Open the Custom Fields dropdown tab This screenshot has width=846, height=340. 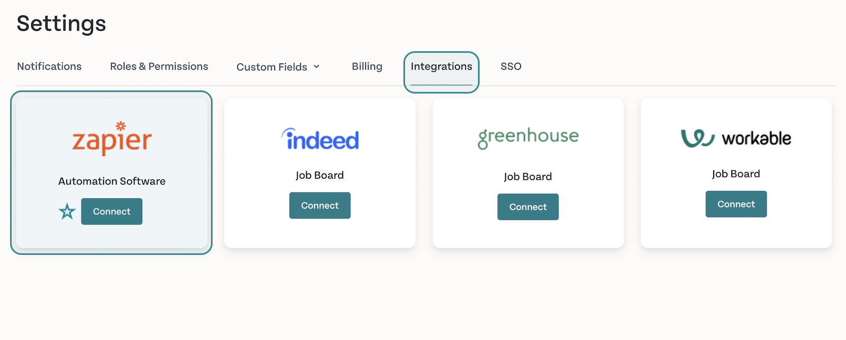(278, 67)
